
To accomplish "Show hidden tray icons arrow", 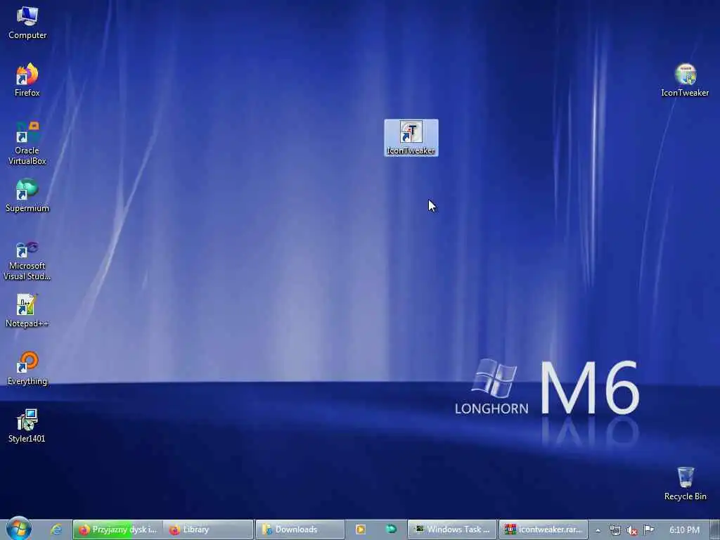I will pos(598,530).
